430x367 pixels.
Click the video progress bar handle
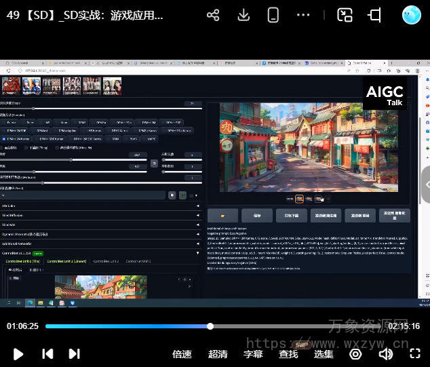(210, 326)
